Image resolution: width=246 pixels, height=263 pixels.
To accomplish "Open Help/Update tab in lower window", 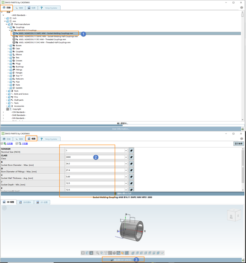I will (49, 139).
